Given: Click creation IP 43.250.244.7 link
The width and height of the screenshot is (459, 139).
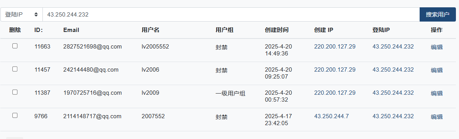Looking at the screenshot, I should 331,116.
